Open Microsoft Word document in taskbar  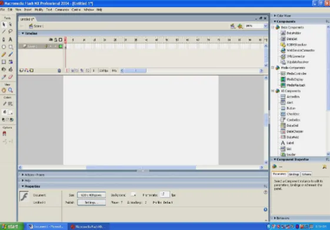click(46, 226)
